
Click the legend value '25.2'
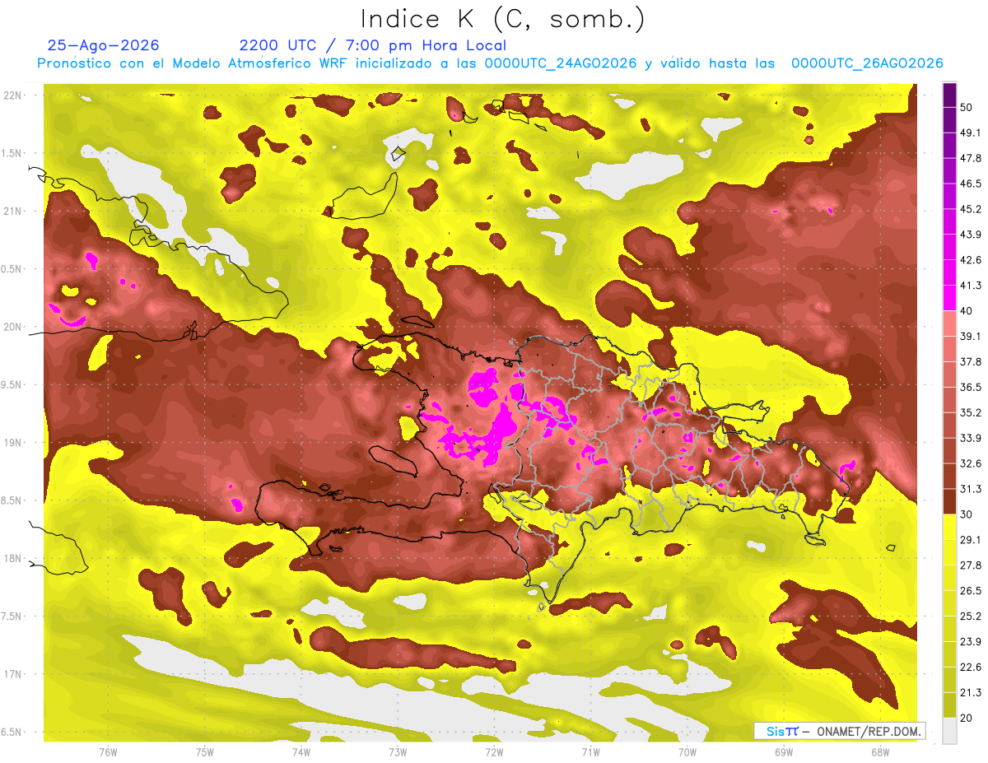click(x=971, y=616)
